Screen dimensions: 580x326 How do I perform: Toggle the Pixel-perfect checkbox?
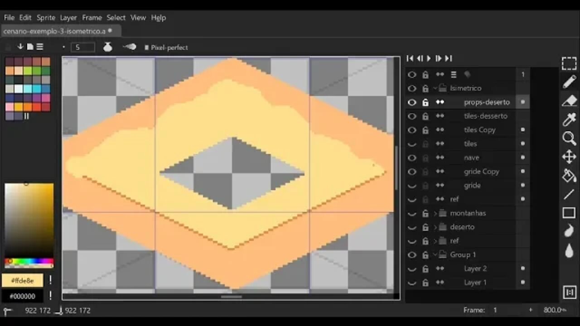point(147,48)
